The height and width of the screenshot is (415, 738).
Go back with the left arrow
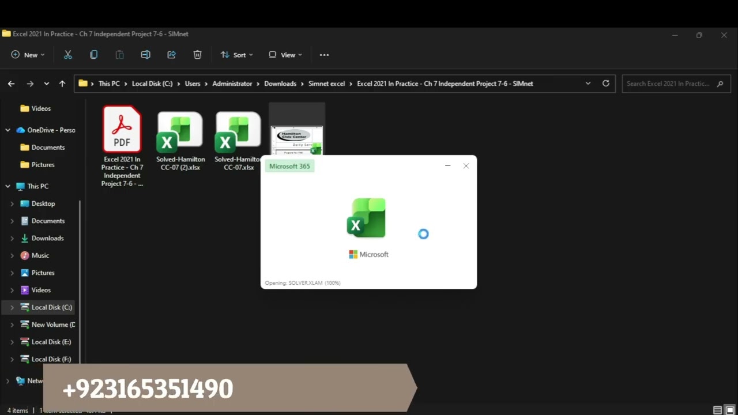click(x=11, y=84)
